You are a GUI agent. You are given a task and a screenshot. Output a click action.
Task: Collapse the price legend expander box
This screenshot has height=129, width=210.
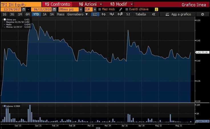tap(3, 20)
